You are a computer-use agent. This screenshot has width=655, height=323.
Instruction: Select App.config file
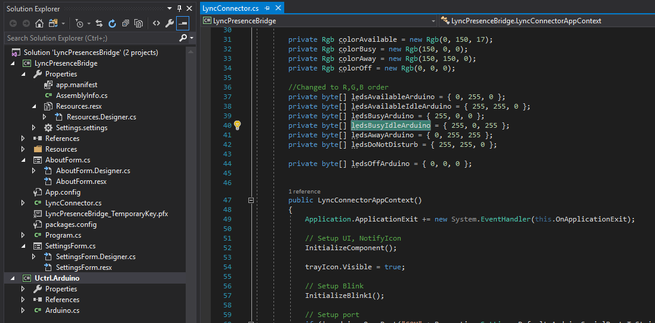point(63,192)
